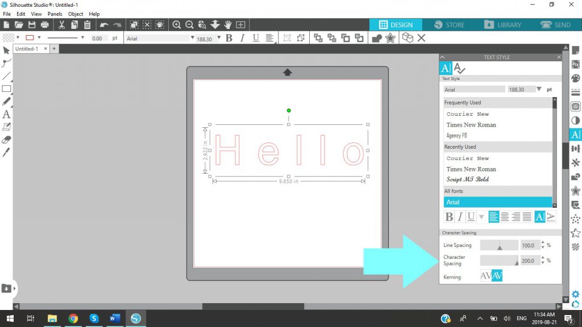Save the document with the Save icon

pos(32,25)
